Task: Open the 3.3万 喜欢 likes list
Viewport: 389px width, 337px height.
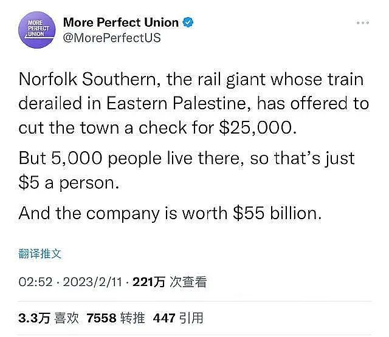Action: (x=49, y=318)
